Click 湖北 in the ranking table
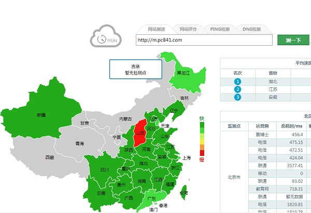Image resolution: width=311 pixels, height=213 pixels. tap(273, 82)
